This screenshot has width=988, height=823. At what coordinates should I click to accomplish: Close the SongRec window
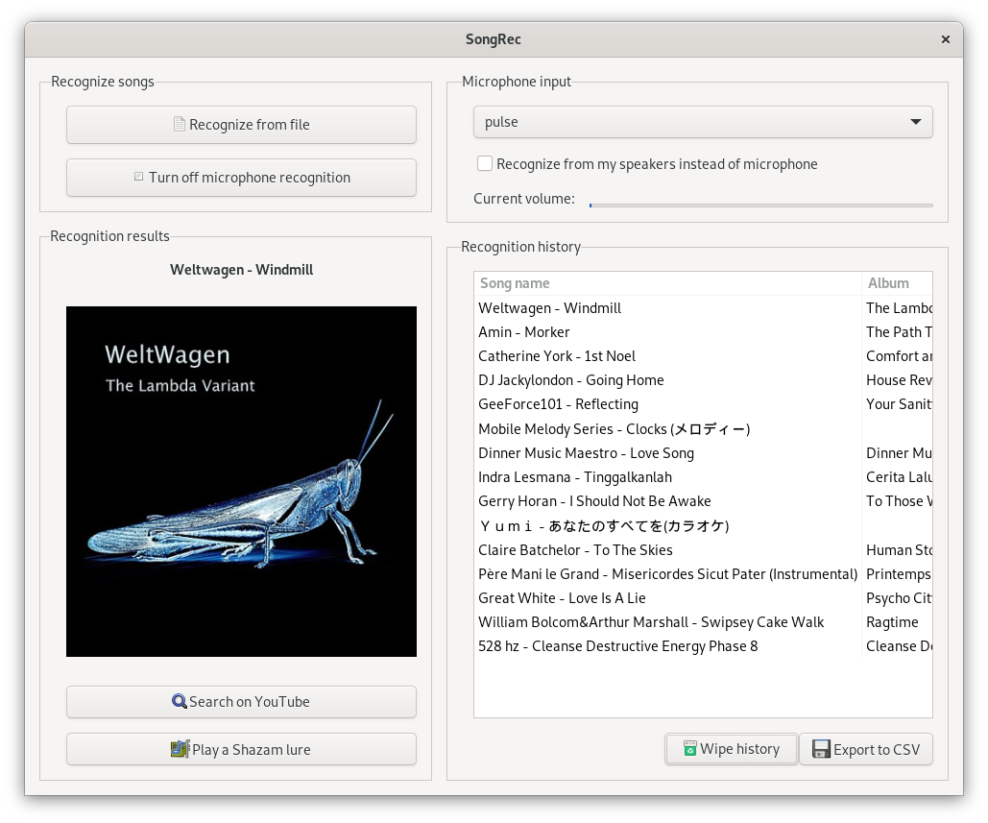coord(945,39)
